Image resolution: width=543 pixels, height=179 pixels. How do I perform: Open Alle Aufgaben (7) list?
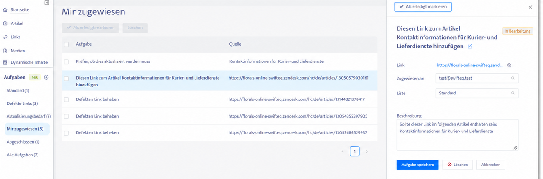(x=22, y=155)
